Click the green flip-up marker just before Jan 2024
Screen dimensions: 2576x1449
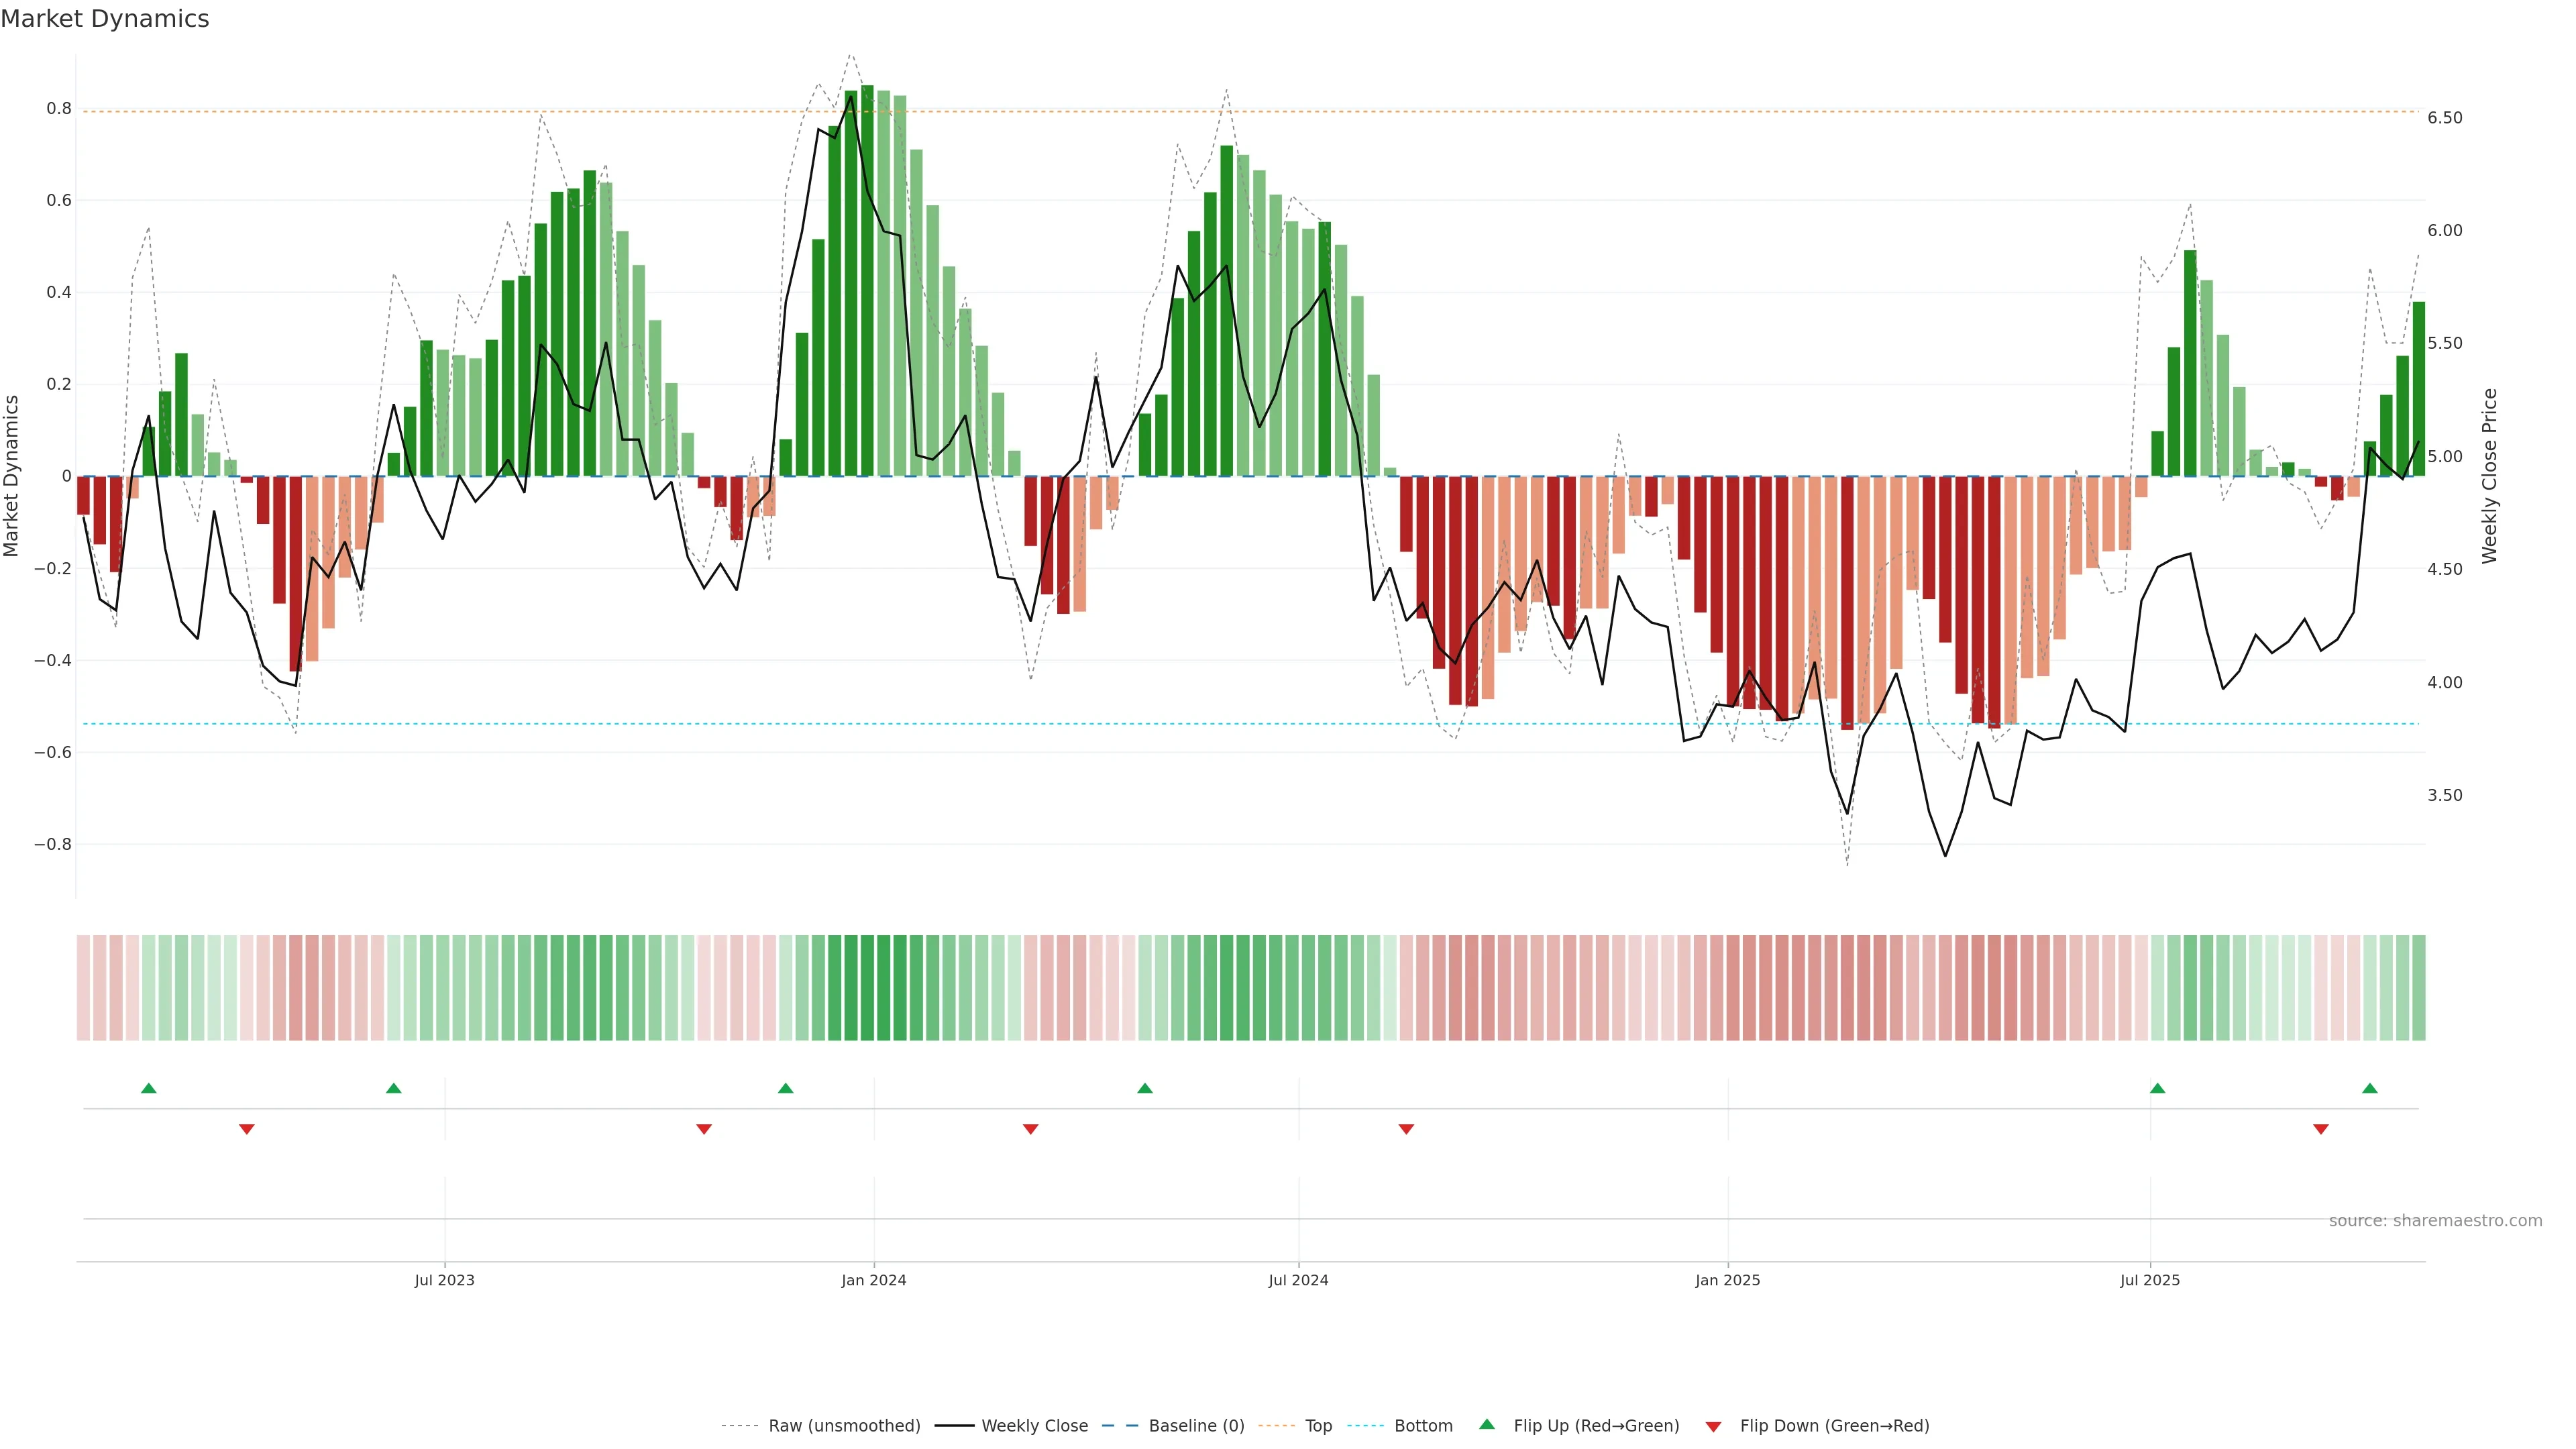[x=785, y=1088]
